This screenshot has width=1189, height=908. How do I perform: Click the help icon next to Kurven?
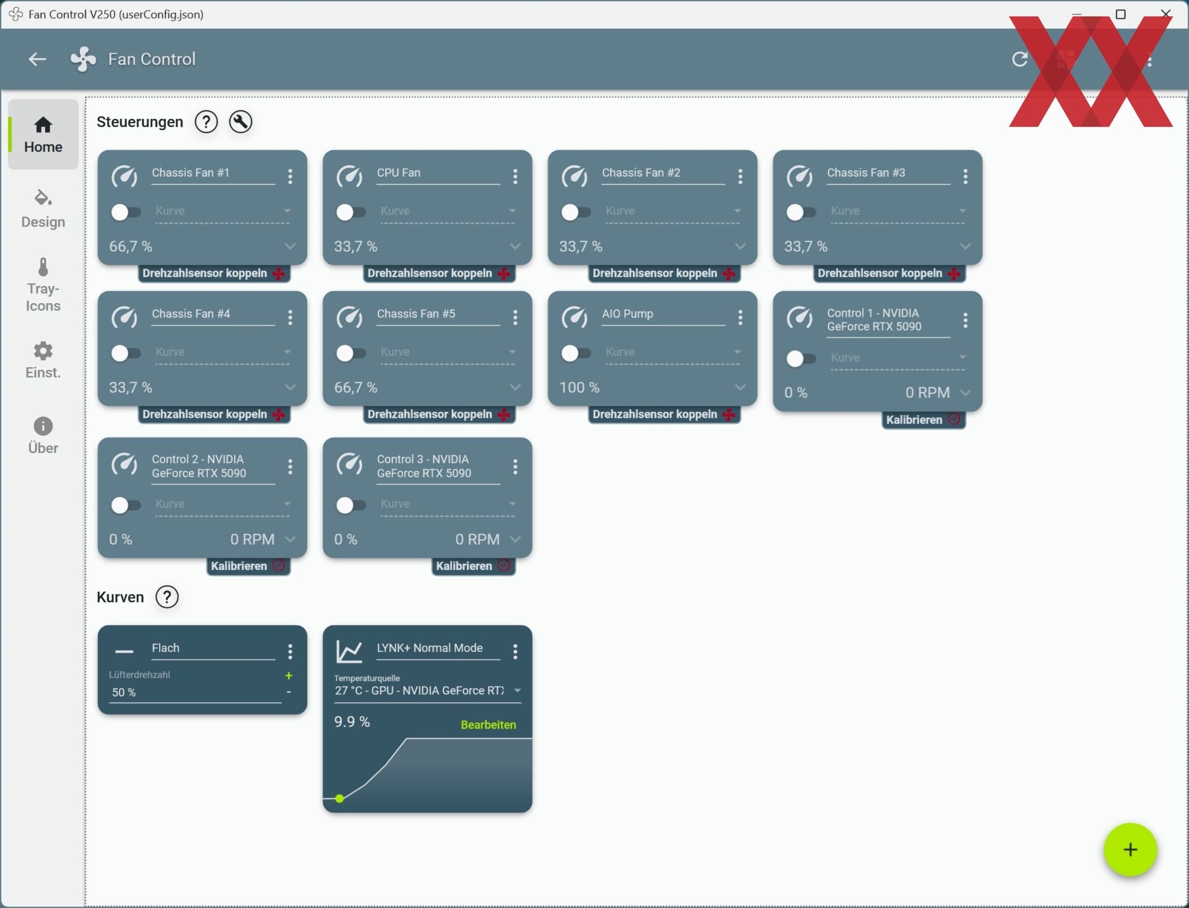tap(167, 597)
